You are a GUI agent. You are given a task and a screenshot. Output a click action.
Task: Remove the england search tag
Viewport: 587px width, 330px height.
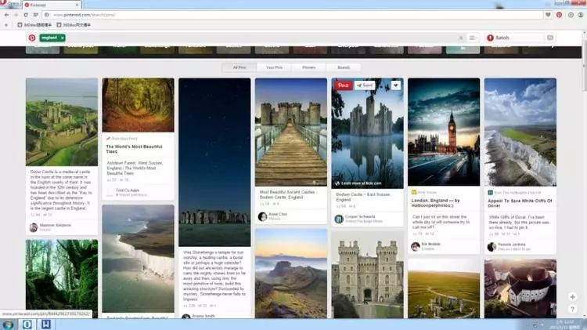pos(63,38)
